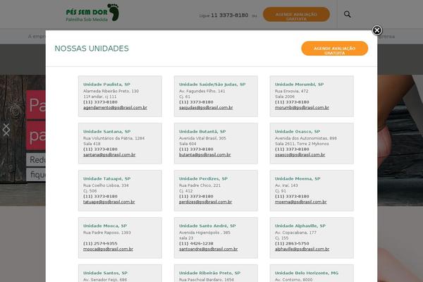Click the previous slide arrow of background carousel
The height and width of the screenshot is (282, 423).
click(6, 130)
